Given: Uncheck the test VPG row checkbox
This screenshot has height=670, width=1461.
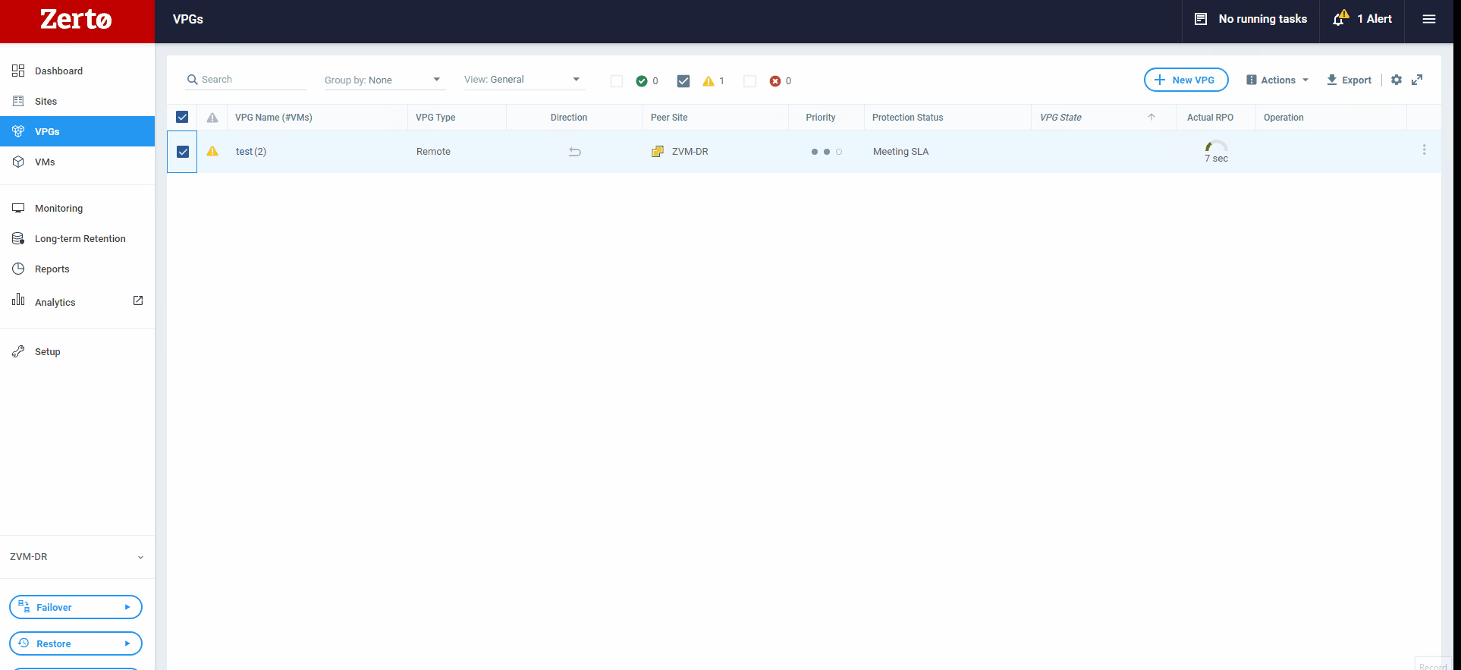Looking at the screenshot, I should [183, 152].
